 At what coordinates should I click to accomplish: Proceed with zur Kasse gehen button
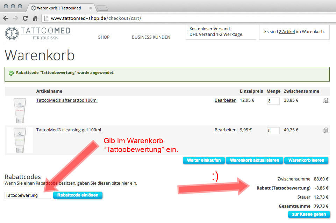point(309,214)
